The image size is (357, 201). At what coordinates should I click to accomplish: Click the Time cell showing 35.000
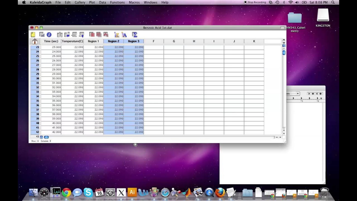(51, 101)
